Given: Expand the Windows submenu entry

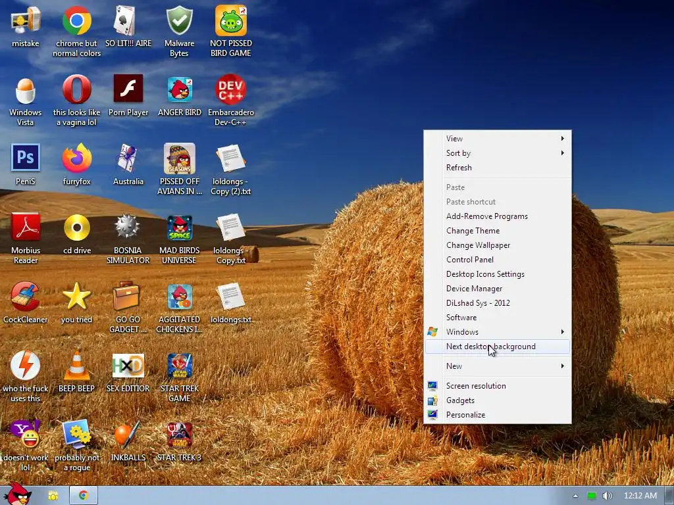Looking at the screenshot, I should point(498,332).
